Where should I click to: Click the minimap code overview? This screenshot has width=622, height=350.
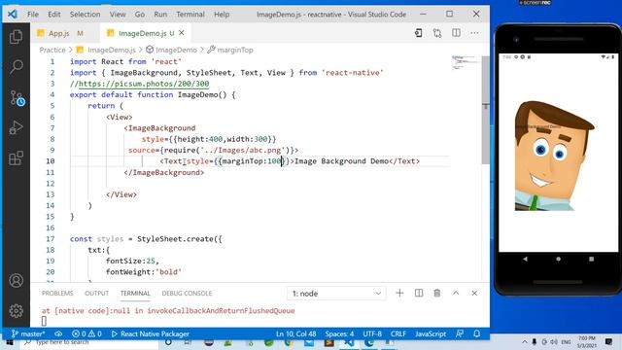click(465, 62)
